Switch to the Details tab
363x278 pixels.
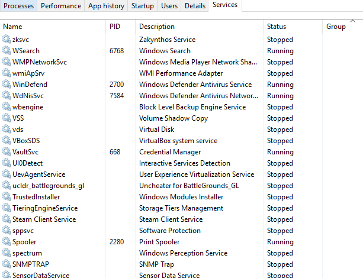[x=195, y=6]
